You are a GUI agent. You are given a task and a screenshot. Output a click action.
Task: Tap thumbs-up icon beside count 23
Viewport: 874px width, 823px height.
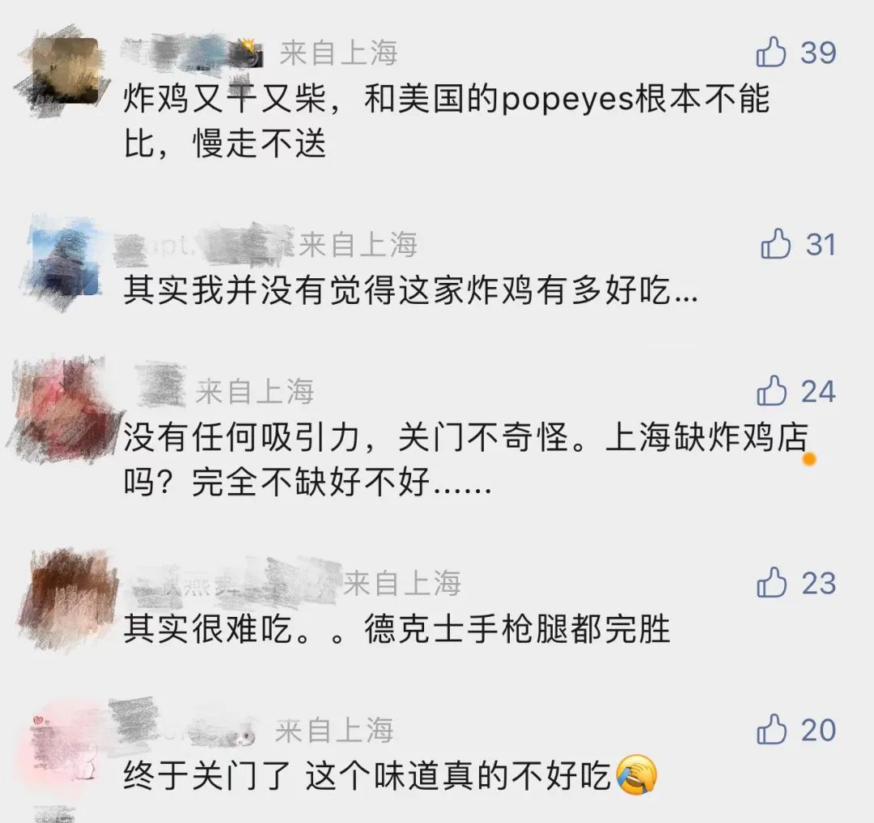[x=771, y=582]
